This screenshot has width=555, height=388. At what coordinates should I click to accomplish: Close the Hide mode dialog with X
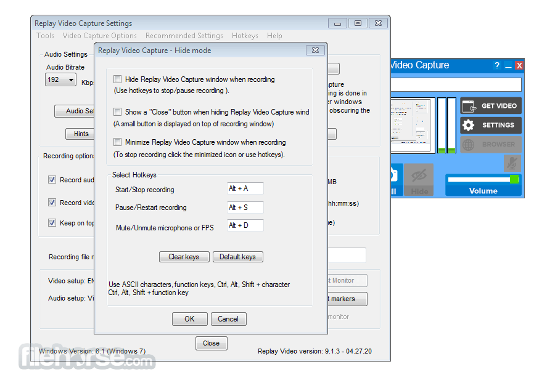coord(315,51)
